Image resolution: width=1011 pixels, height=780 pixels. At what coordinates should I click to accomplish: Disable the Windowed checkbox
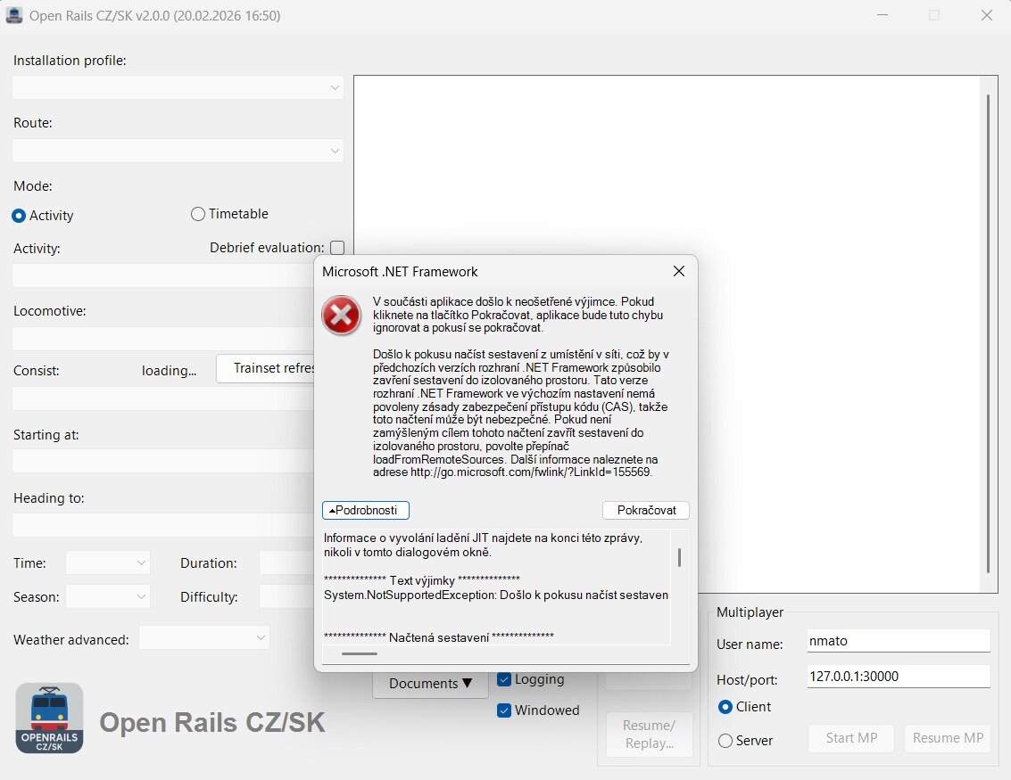click(x=504, y=710)
